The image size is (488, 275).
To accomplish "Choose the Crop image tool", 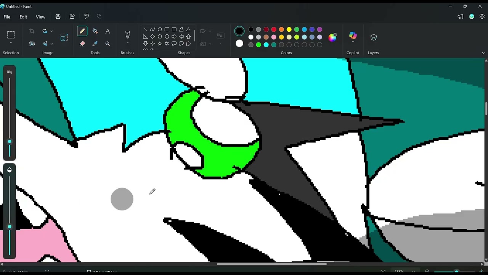I will point(32,31).
